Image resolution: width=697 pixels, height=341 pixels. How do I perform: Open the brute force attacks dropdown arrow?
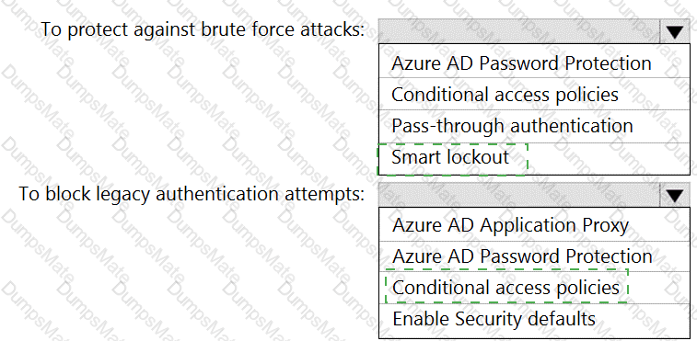(x=674, y=31)
